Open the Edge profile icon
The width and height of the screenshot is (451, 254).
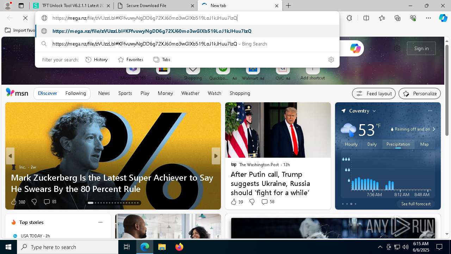click(x=7, y=6)
